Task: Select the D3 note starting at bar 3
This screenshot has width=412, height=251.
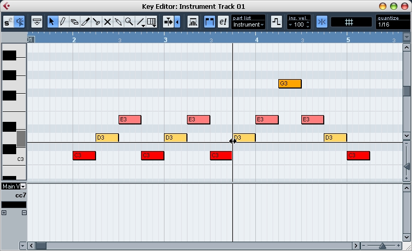Action: pyautogui.click(x=175, y=138)
